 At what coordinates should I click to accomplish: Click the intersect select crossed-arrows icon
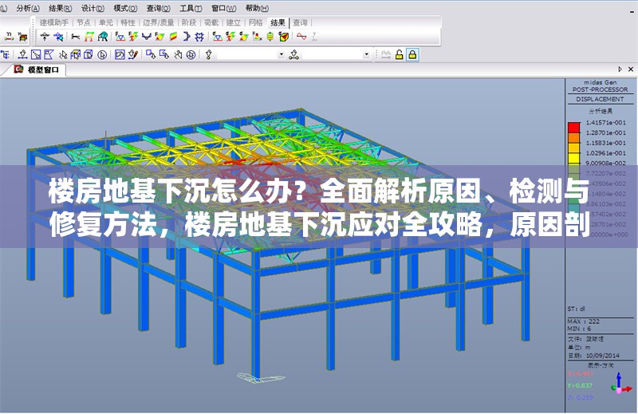point(63,54)
